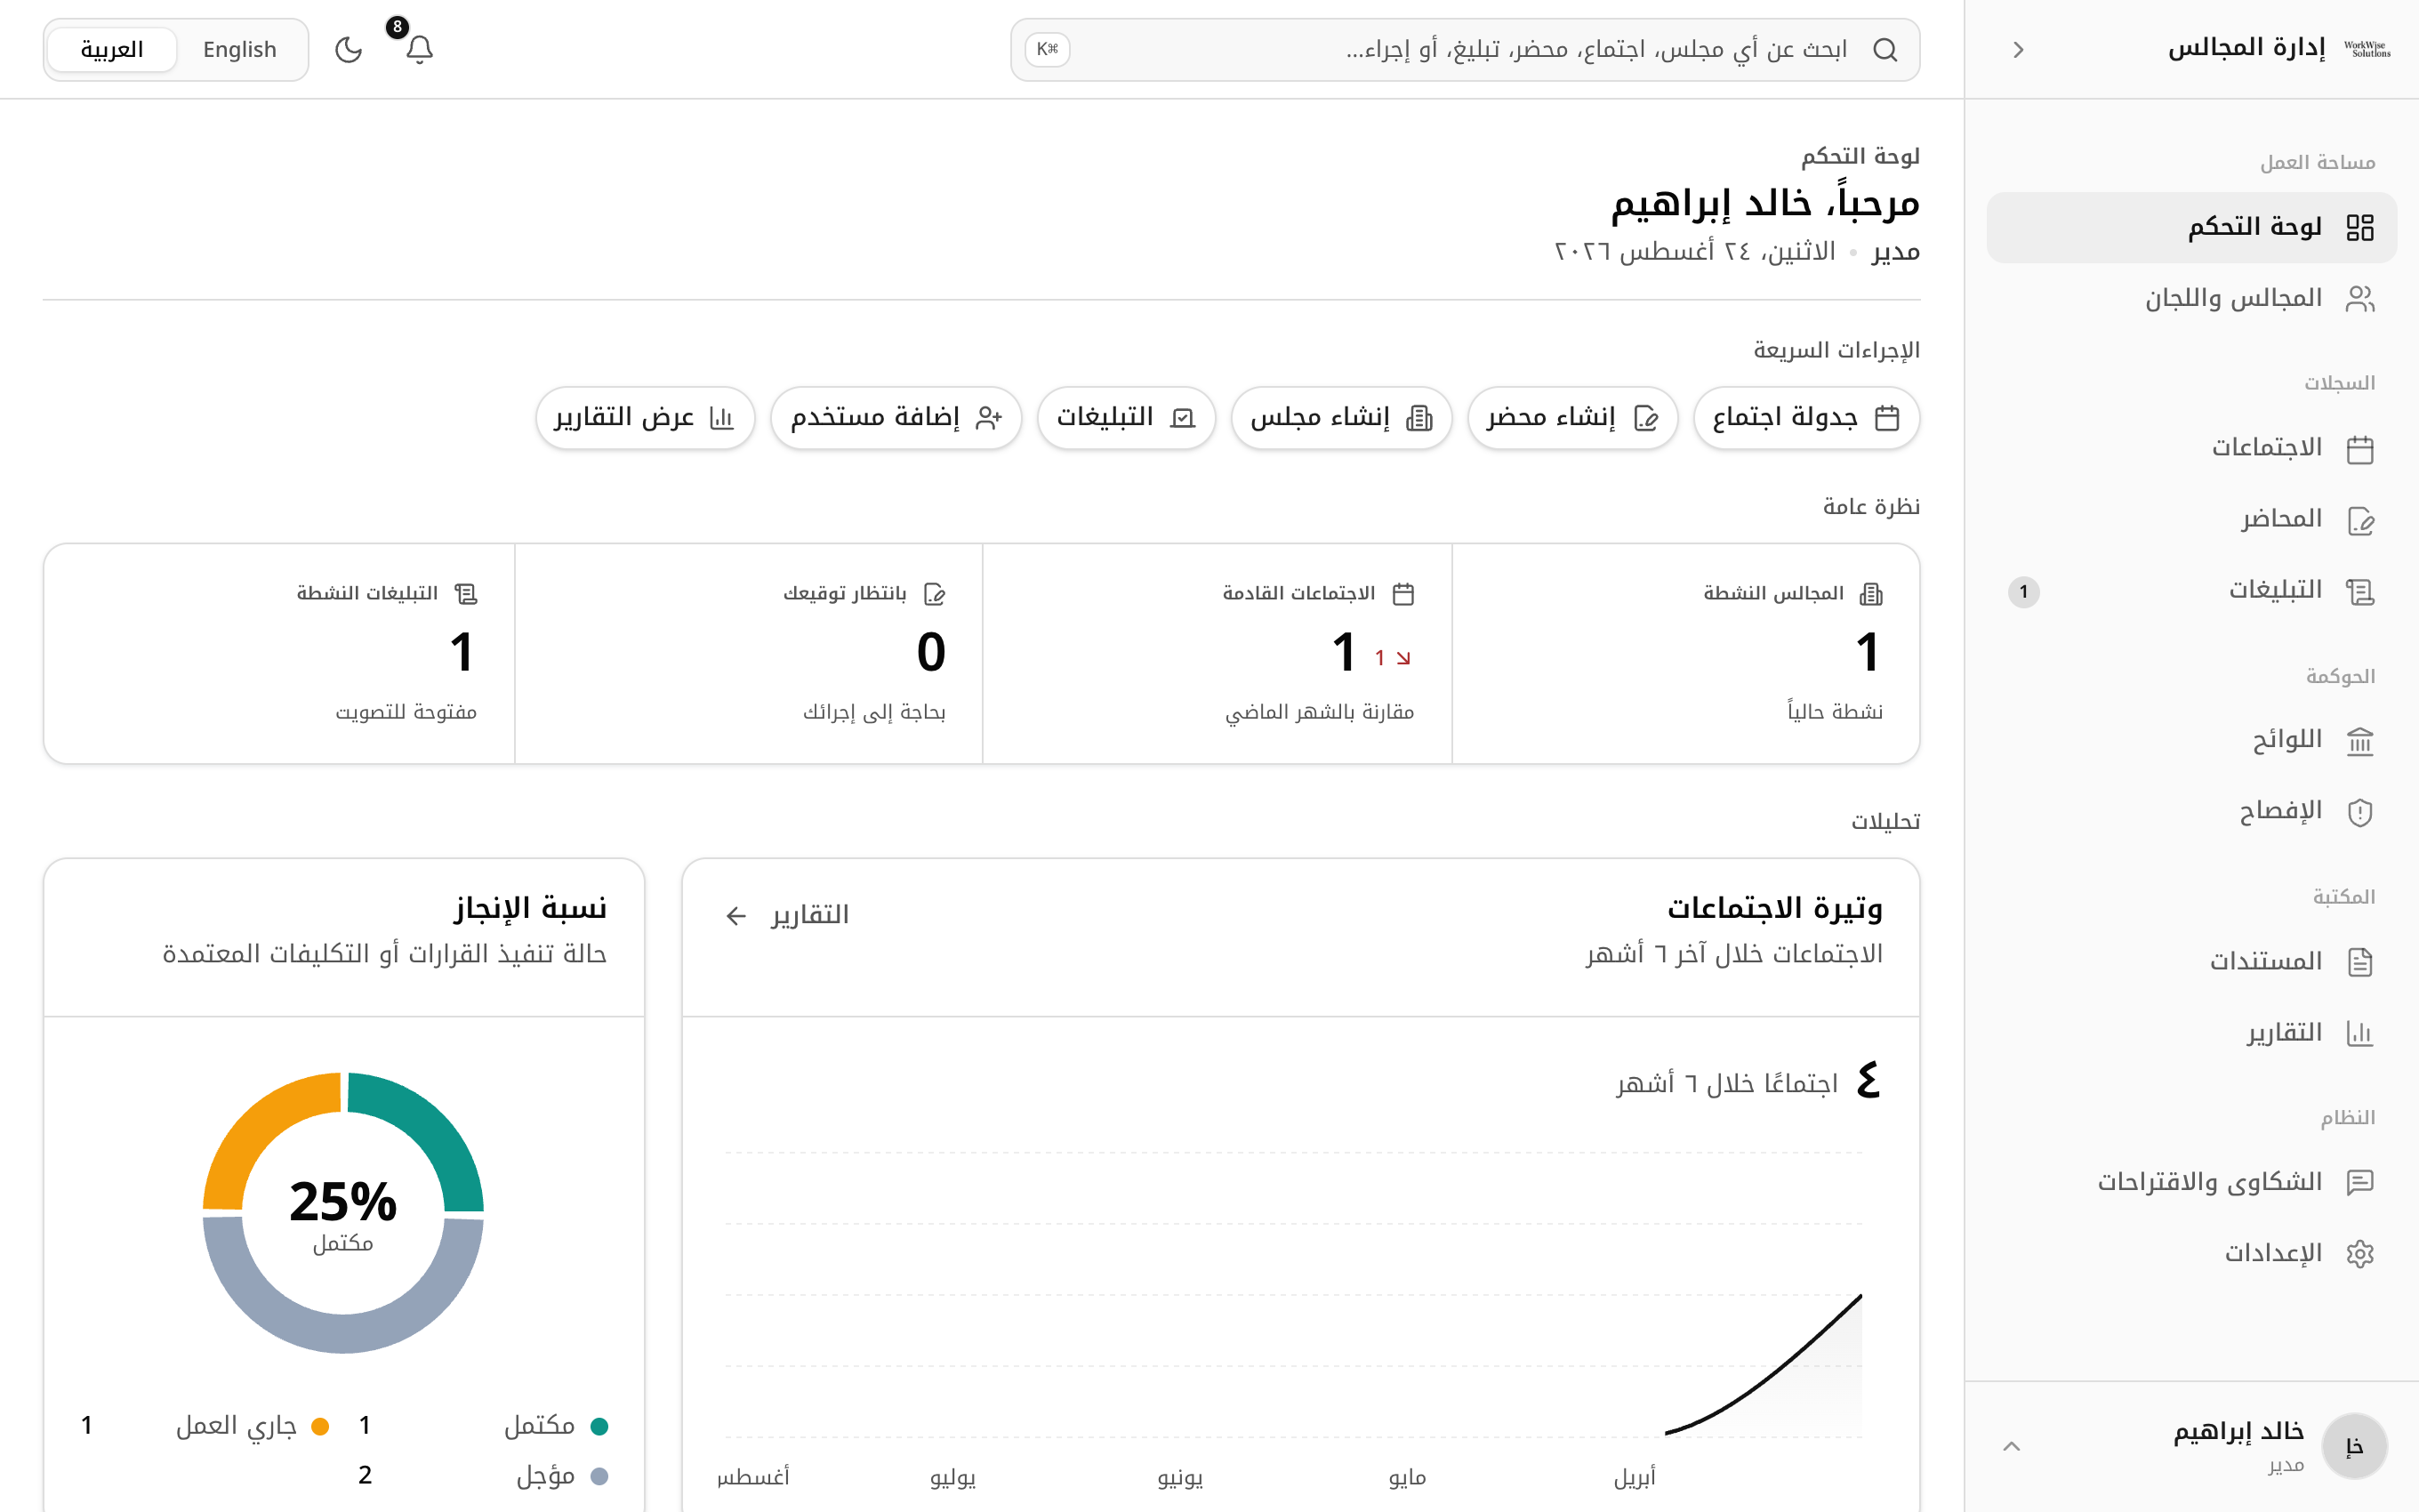Click building icon in إنشاء مجلس button
This screenshot has width=2419, height=1512.
[x=1418, y=418]
